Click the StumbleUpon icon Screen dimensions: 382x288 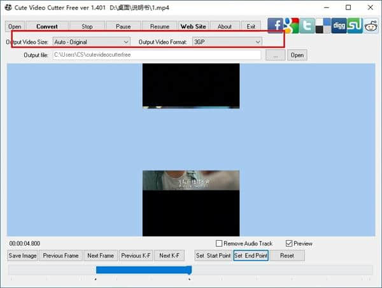[355, 25]
